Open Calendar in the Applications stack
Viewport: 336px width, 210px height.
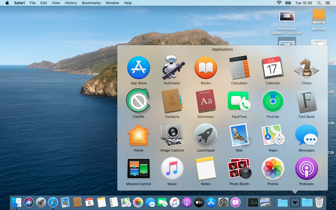tap(273, 68)
